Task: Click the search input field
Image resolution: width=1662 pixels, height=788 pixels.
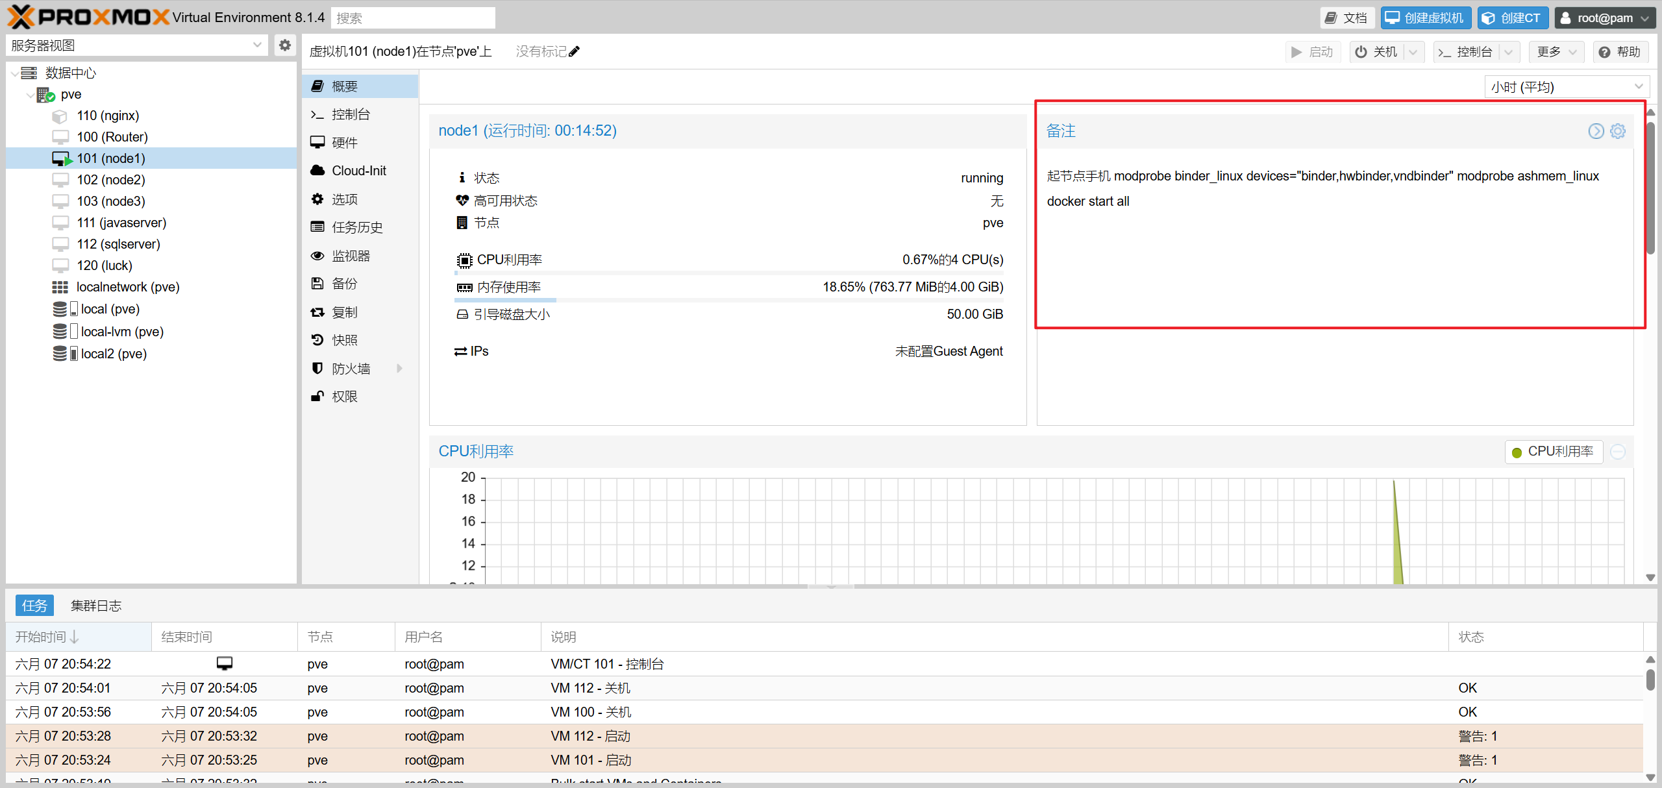Action: tap(413, 18)
